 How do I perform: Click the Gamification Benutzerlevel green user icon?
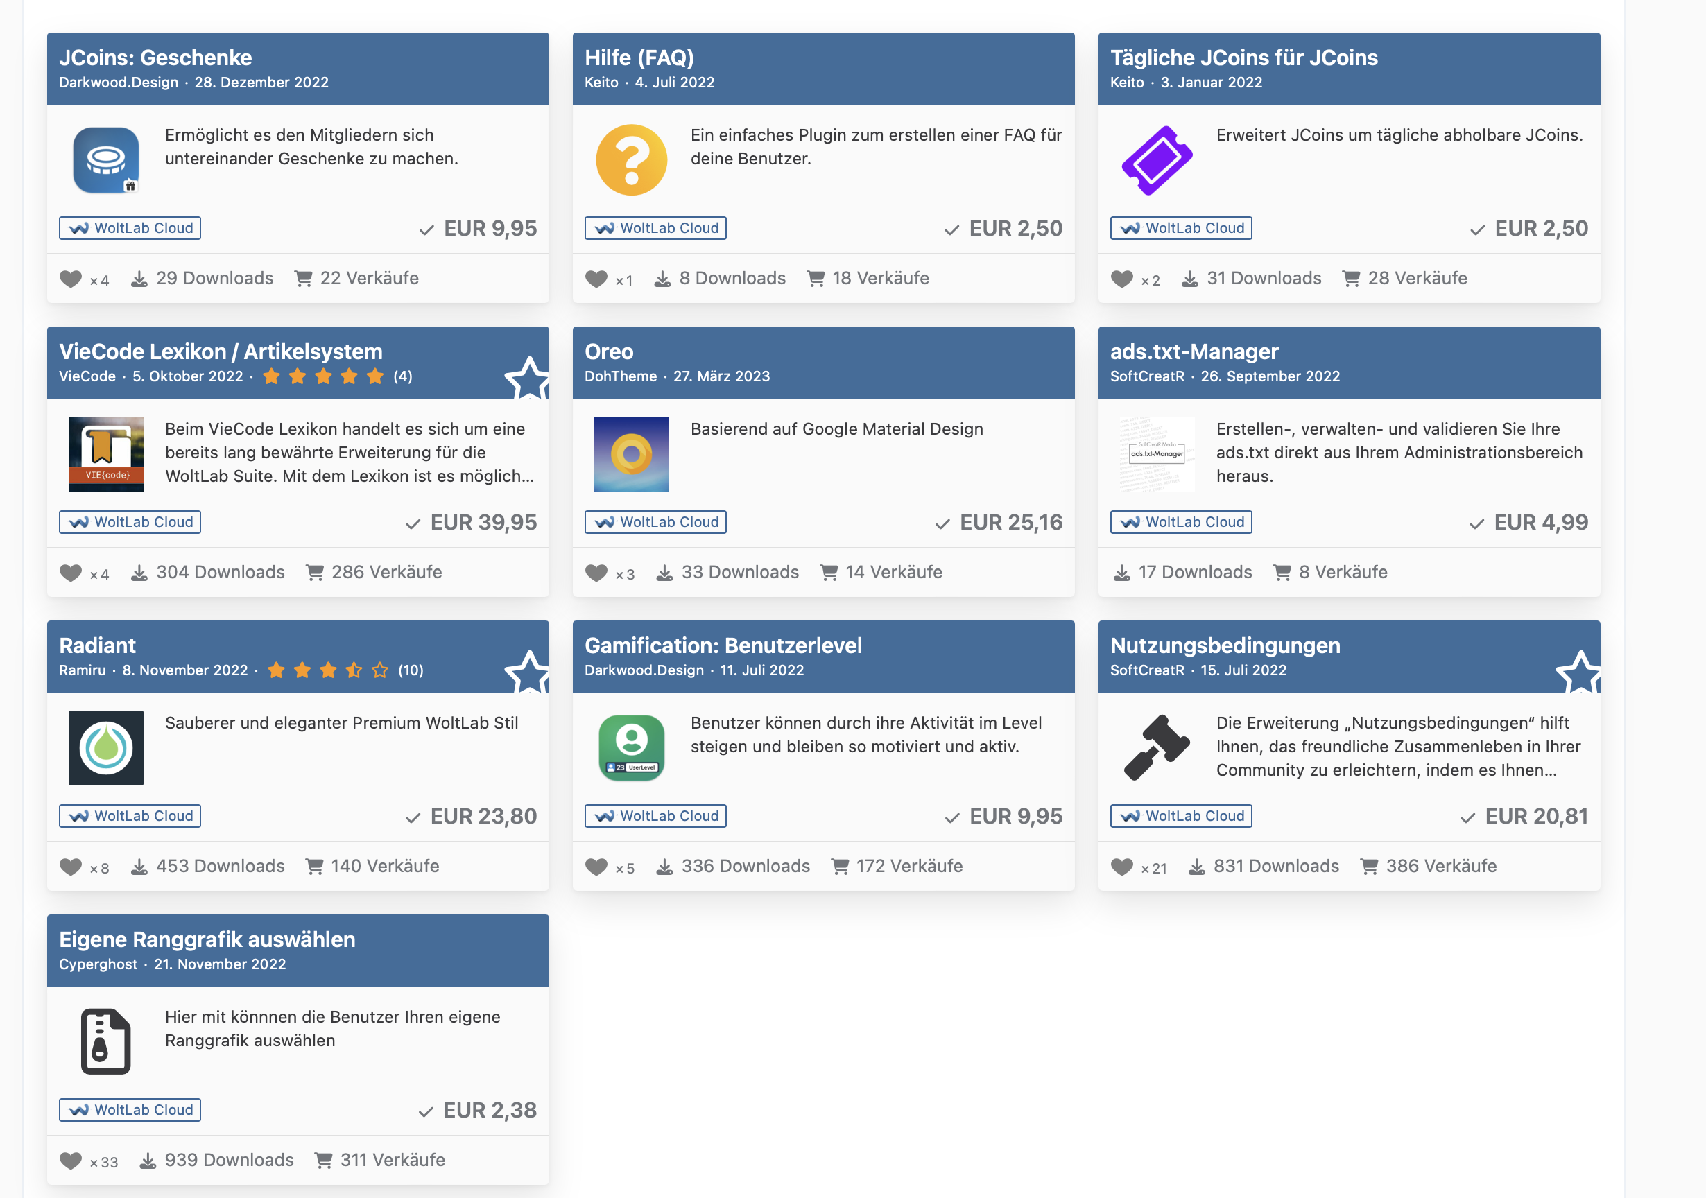(632, 748)
